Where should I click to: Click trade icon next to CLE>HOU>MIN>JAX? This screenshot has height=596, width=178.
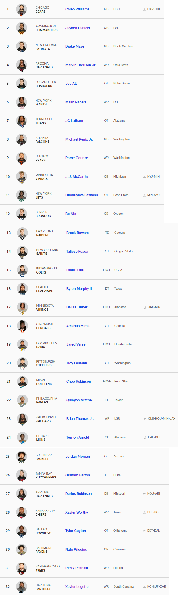click(x=145, y=419)
